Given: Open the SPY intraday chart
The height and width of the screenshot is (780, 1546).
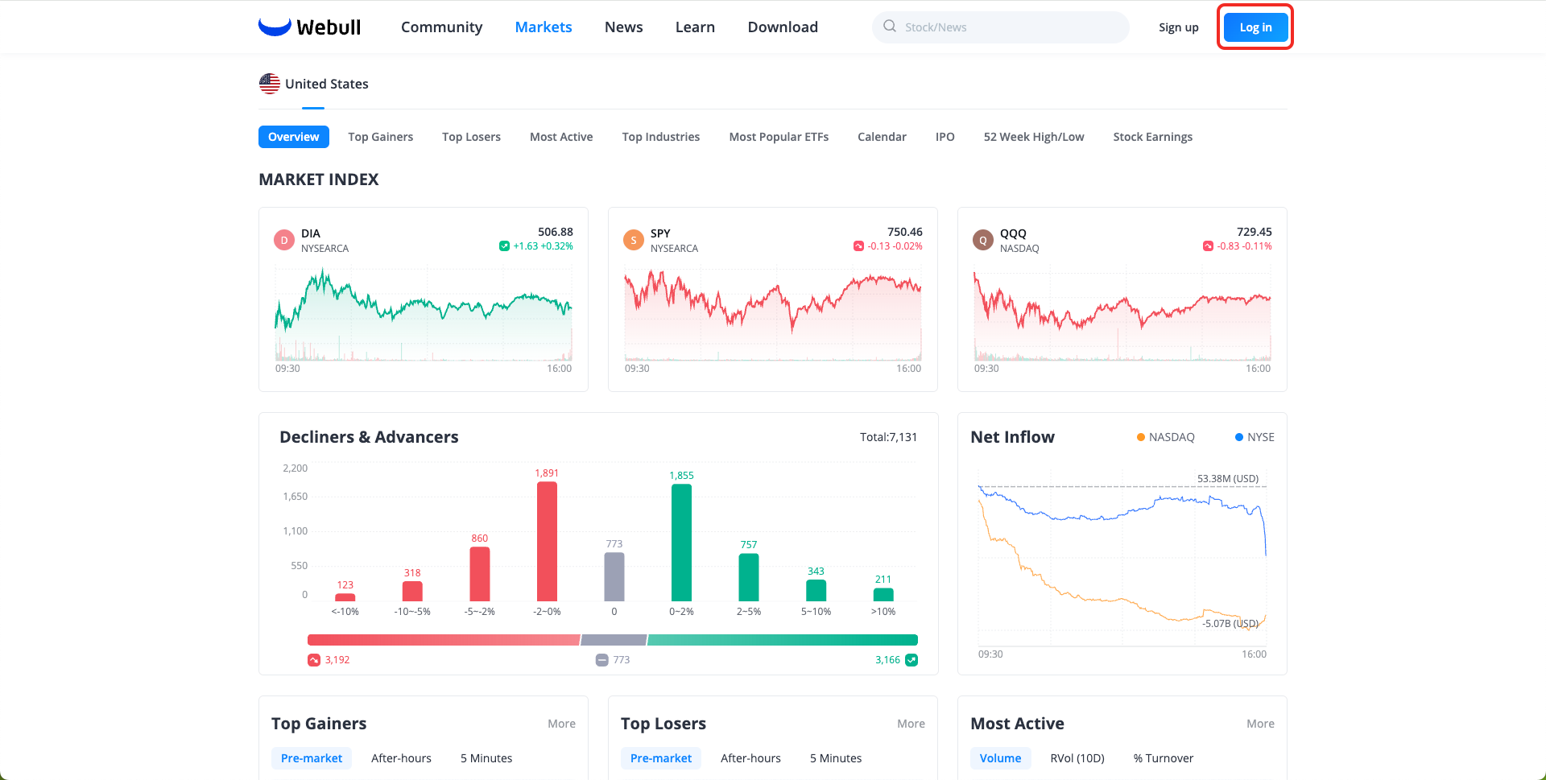Looking at the screenshot, I should pyautogui.click(x=773, y=315).
